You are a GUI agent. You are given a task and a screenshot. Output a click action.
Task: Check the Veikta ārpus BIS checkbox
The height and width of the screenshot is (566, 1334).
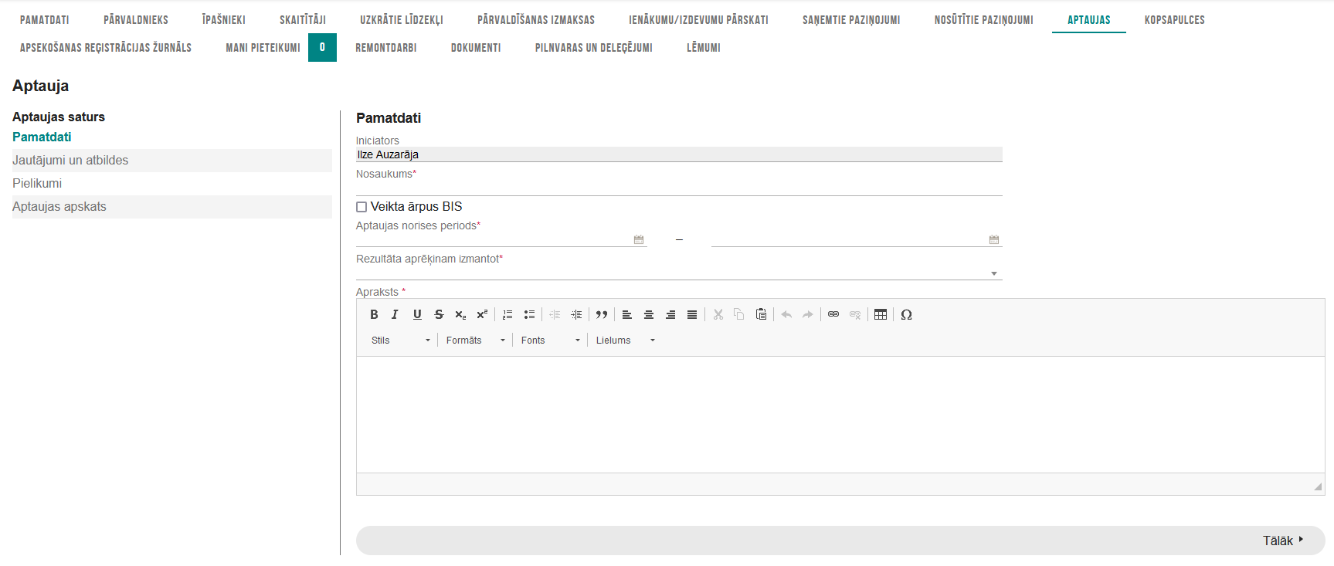[362, 207]
